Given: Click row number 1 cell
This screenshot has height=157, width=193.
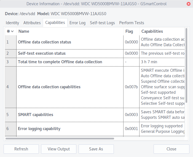Looking at the screenshot, I should pos(10,42).
